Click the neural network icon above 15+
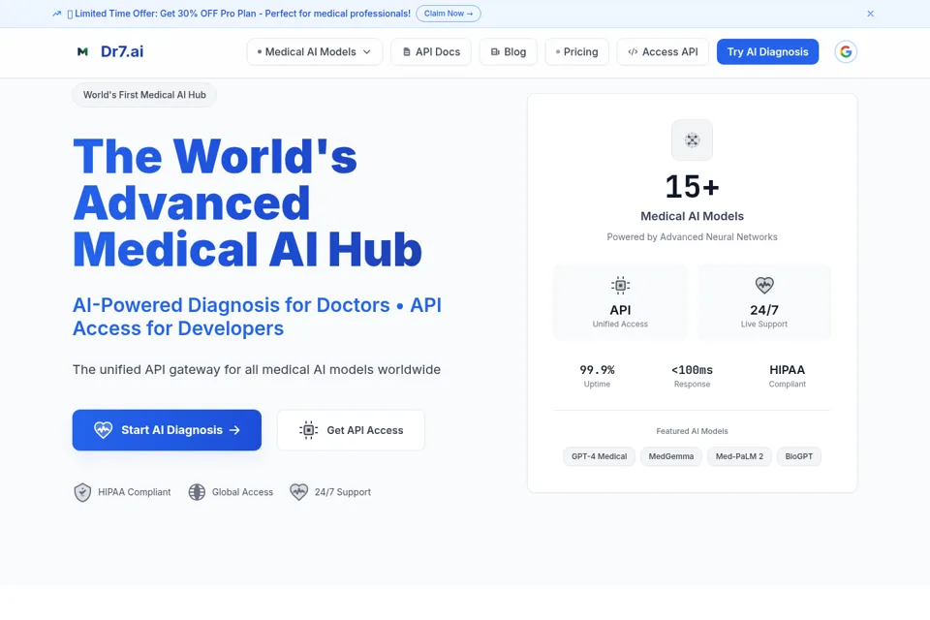 tap(692, 140)
